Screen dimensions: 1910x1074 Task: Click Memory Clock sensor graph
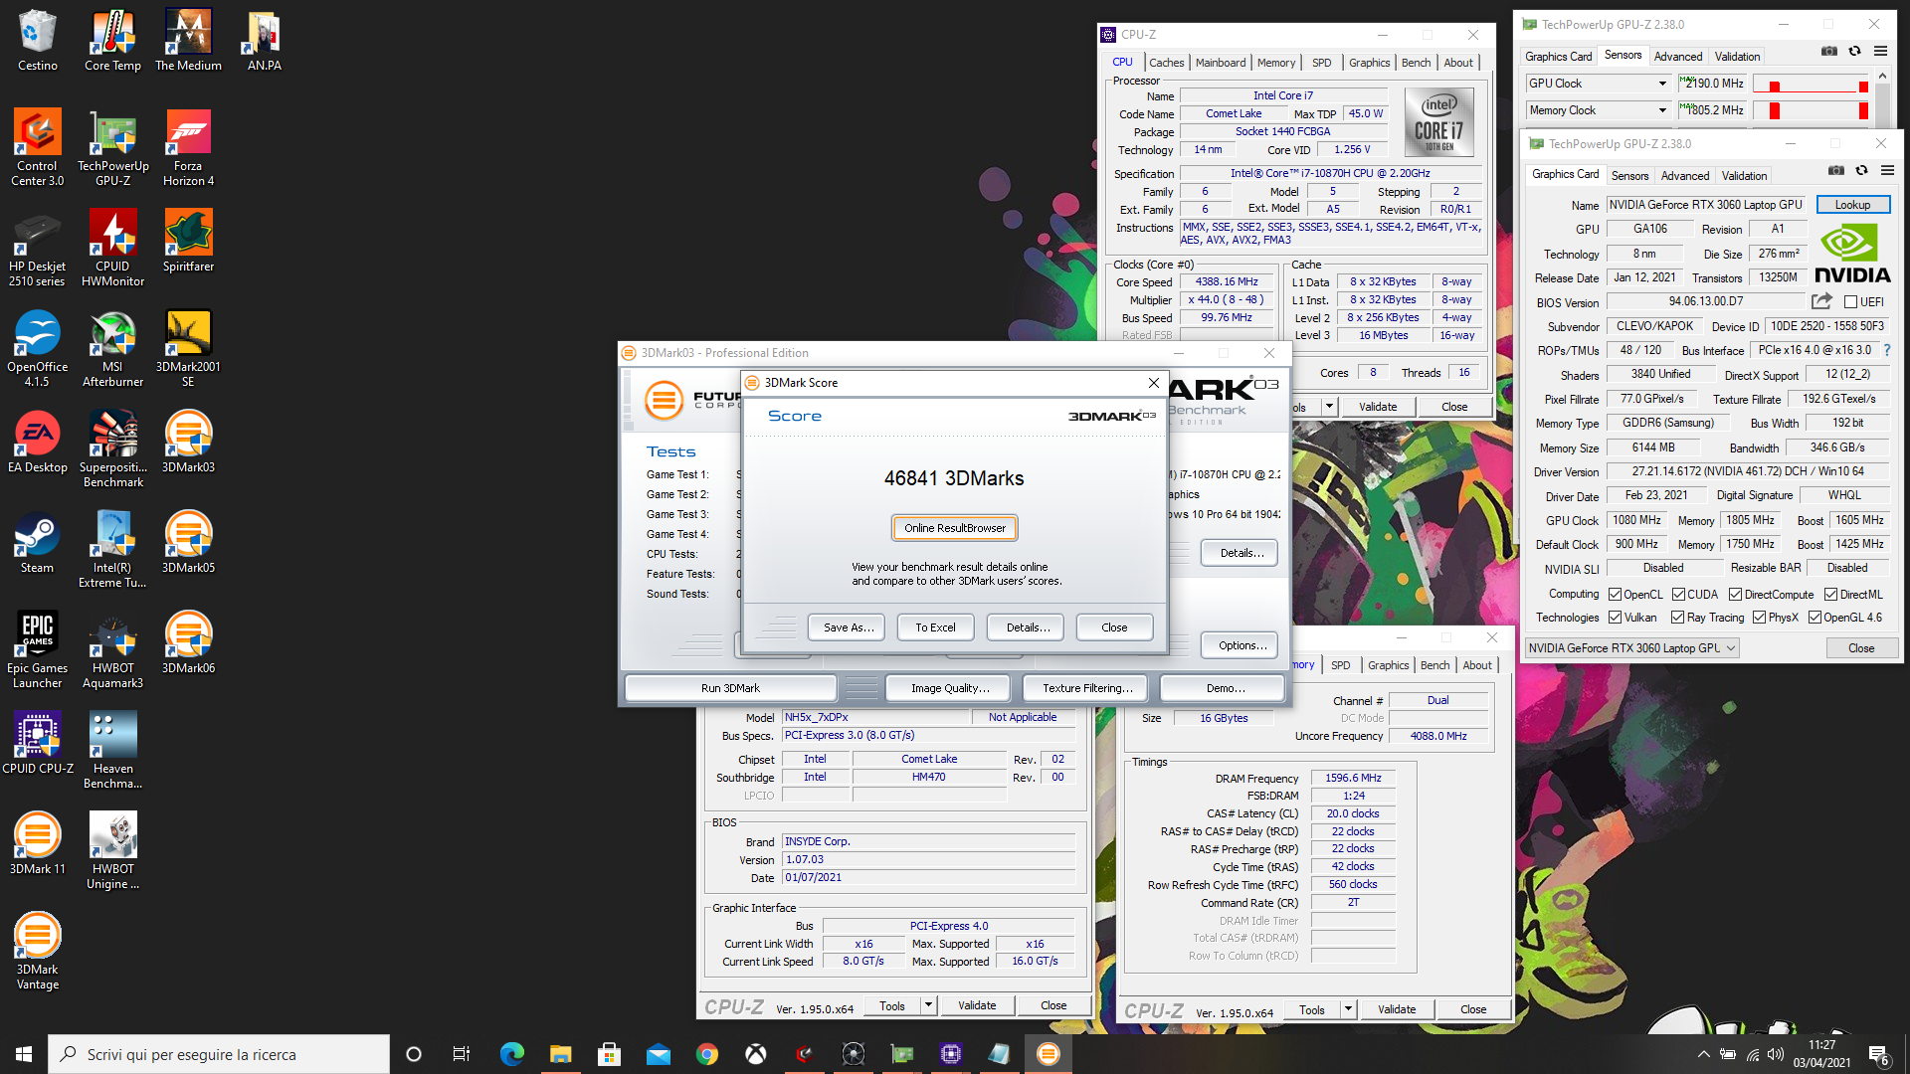coord(1811,110)
